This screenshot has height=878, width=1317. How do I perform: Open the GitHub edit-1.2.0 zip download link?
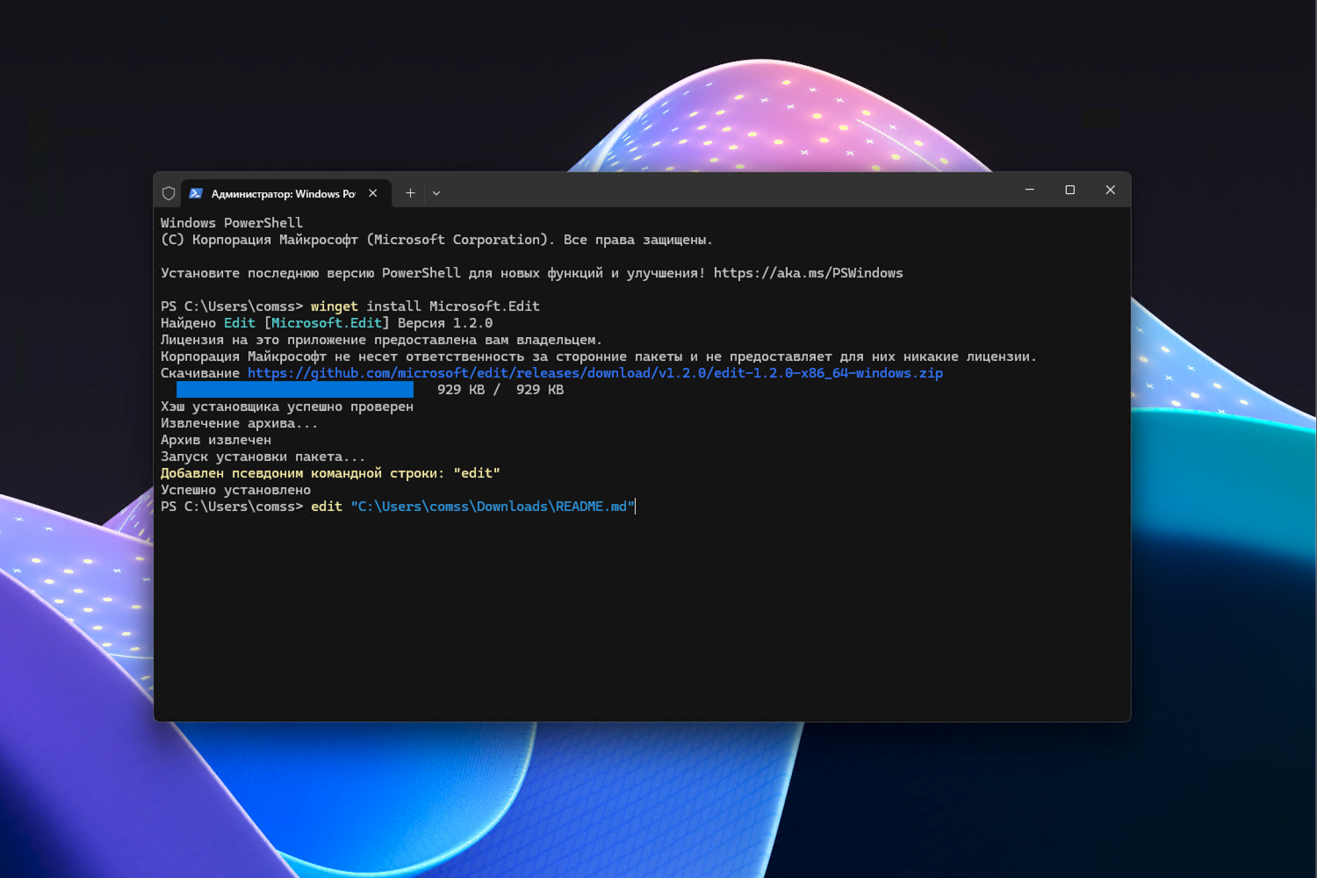595,373
